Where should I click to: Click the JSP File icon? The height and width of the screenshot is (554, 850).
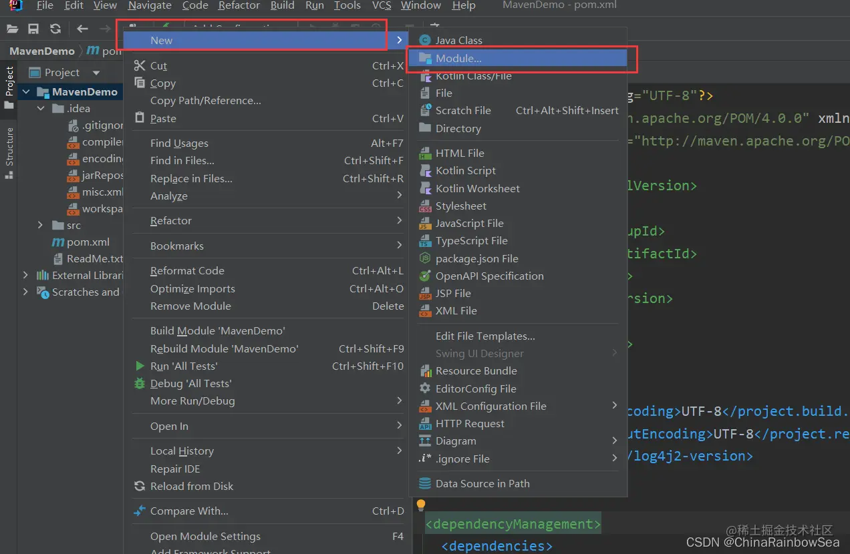click(x=424, y=294)
